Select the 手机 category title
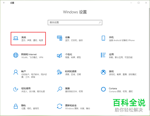The height and width of the screenshot is (116, 150). [x=111, y=37]
